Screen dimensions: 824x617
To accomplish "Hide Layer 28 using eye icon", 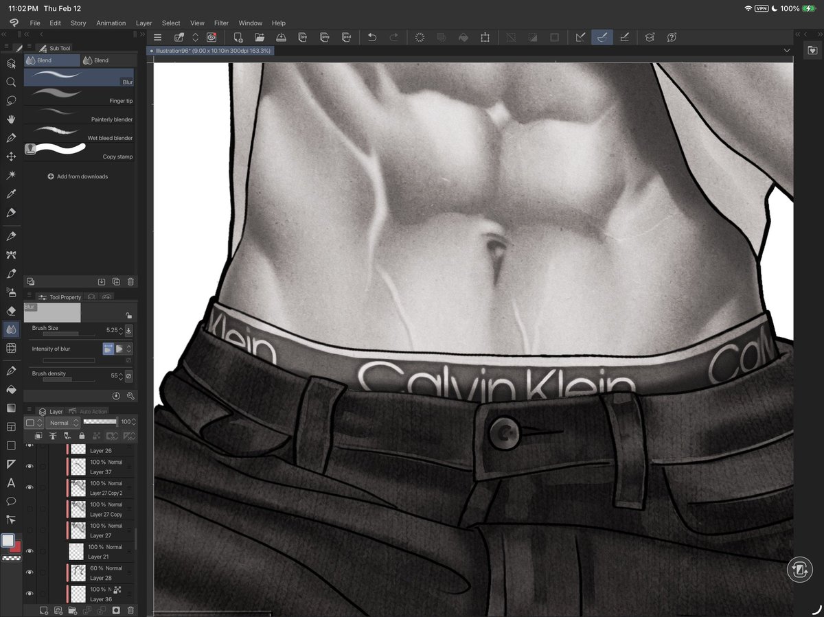I will [30, 572].
